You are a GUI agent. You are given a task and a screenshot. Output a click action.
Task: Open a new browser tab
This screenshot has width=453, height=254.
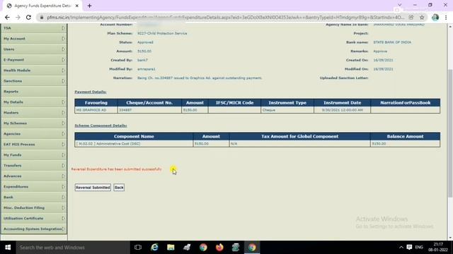(x=89, y=6)
